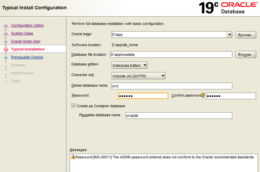Click the Summary step bullet
Image resolution: width=260 pixels, height=172 pixels.
pos(6,65)
